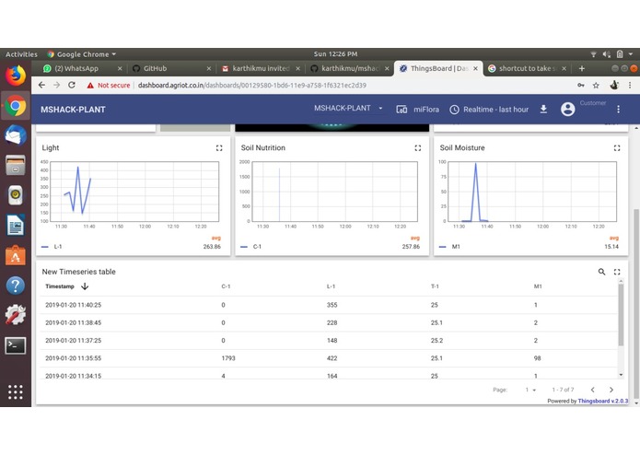Screen dimensions: 640x455
Task: Open search in New Timeseries table
Action: point(601,272)
